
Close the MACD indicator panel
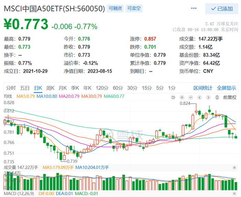coord(234,194)
